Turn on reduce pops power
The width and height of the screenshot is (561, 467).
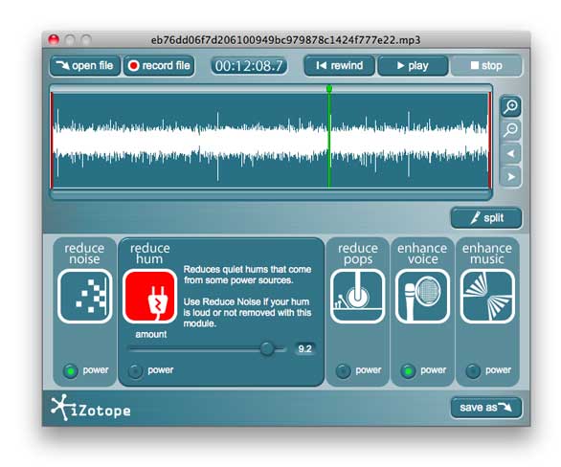pyautogui.click(x=343, y=371)
